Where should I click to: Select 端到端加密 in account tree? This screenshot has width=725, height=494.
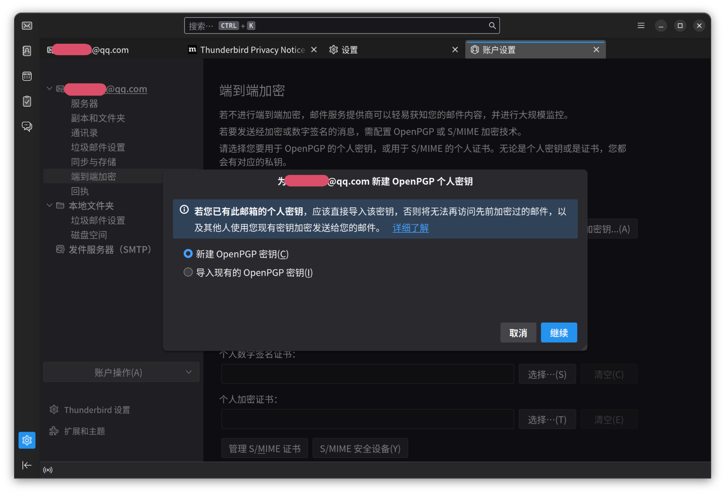pos(94,177)
